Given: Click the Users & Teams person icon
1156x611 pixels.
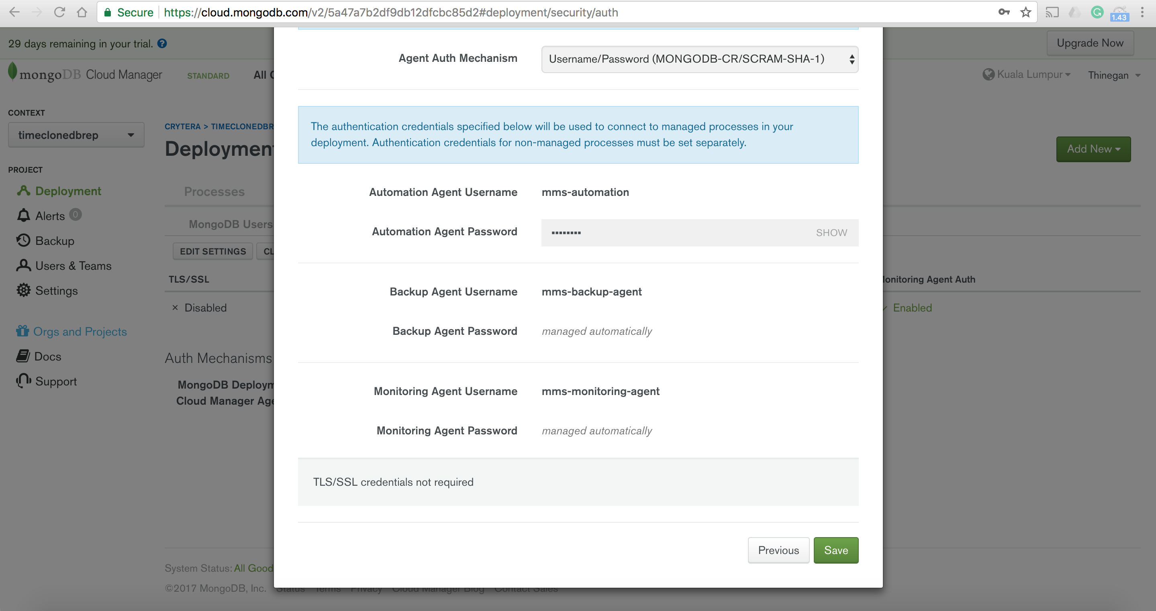Looking at the screenshot, I should pyautogui.click(x=23, y=266).
